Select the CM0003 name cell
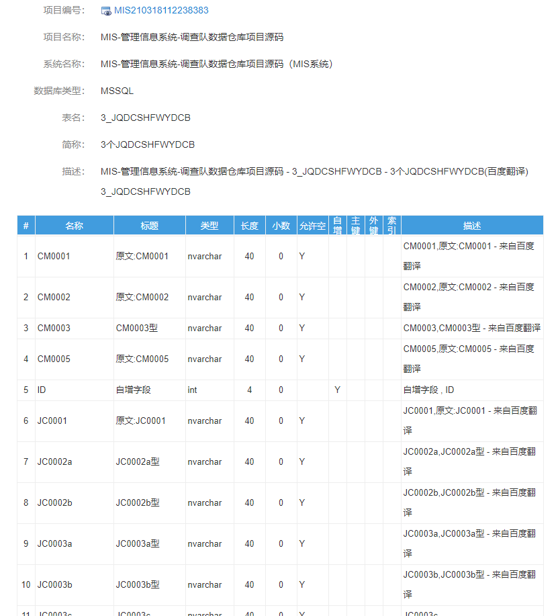560x616 pixels. coord(75,328)
